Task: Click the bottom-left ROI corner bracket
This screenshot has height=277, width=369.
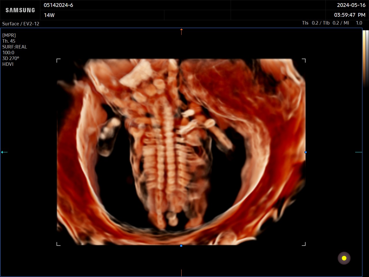Action: (58, 244)
